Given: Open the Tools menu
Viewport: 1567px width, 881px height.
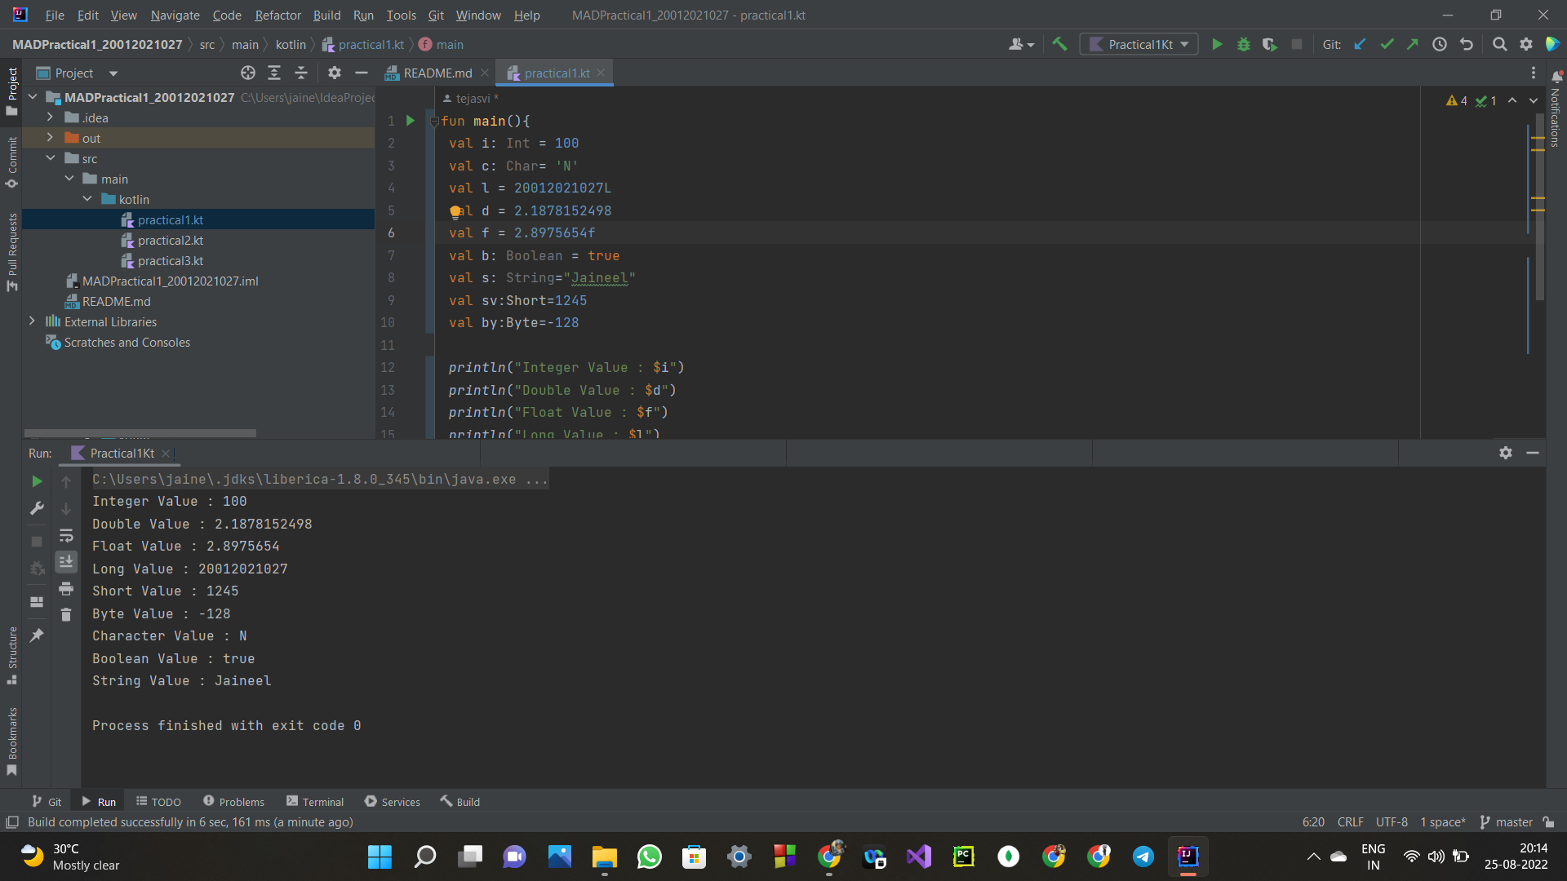Looking at the screenshot, I should (401, 15).
